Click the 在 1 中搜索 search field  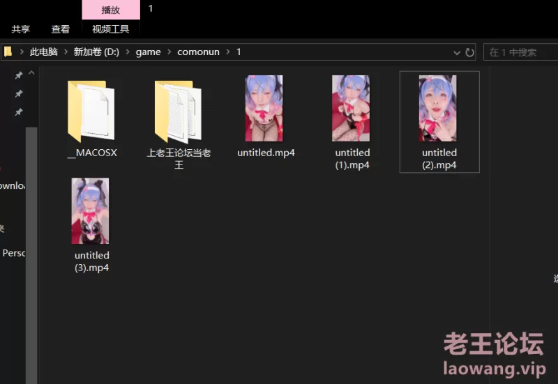[520, 52]
